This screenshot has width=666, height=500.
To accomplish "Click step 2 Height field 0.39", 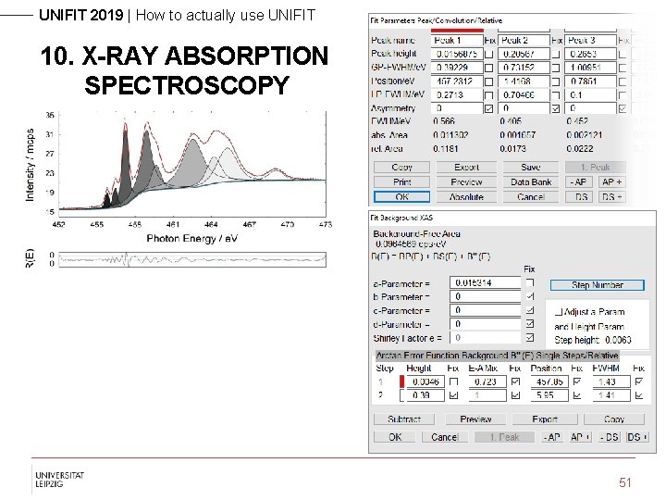I will coord(425,395).
